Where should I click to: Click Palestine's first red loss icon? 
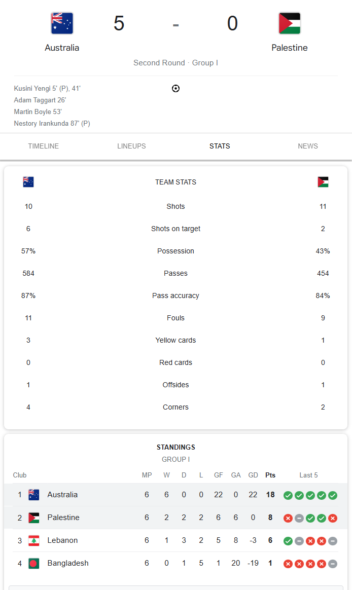288,518
